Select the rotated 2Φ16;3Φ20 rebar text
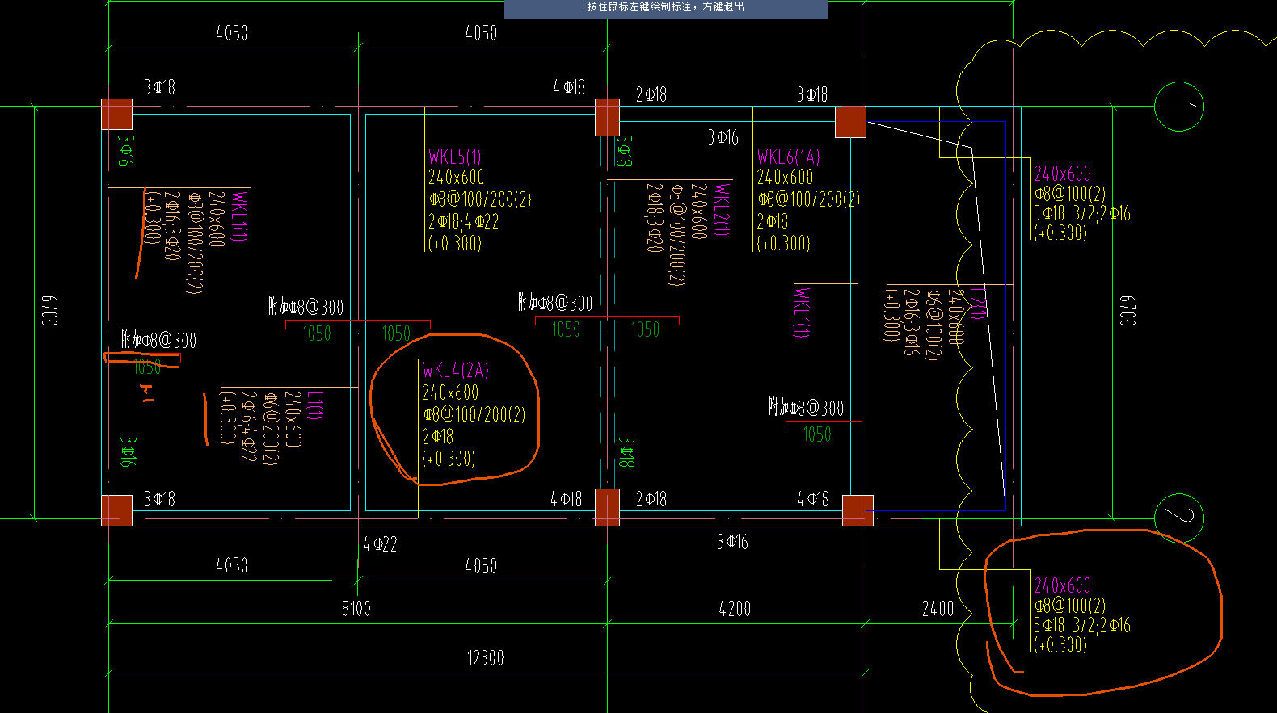 [x=172, y=225]
